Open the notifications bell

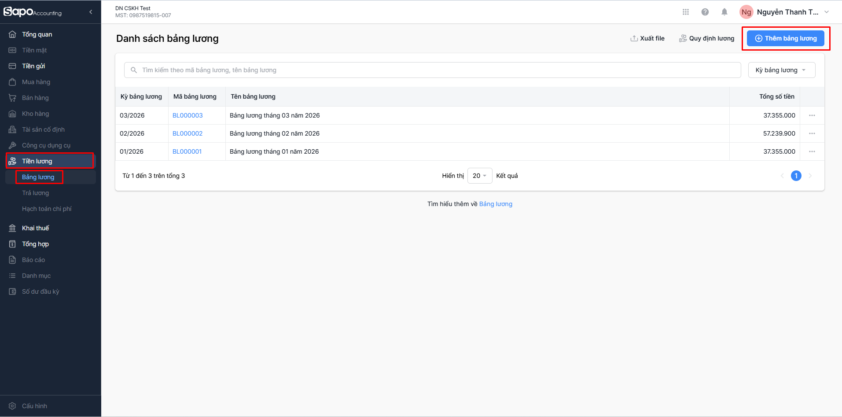[724, 12]
